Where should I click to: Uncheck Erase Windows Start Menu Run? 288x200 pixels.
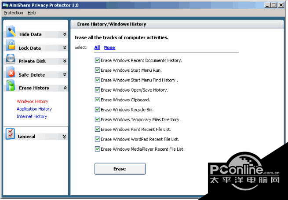click(x=97, y=70)
